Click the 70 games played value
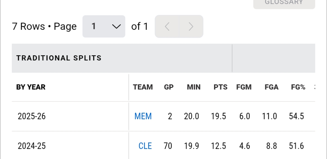The image size is (327, 159). click(x=168, y=146)
